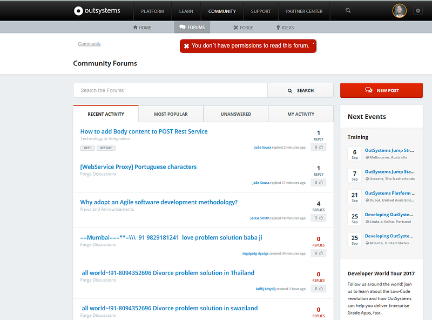This screenshot has height=320, width=432.
Task: Go to the Home sub-navigation
Action: click(142, 28)
